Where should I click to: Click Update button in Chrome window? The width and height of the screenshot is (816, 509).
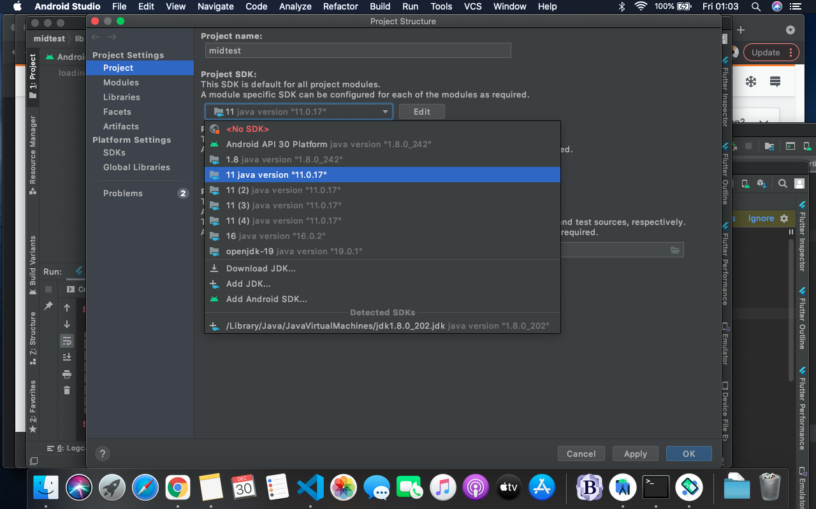click(x=772, y=52)
